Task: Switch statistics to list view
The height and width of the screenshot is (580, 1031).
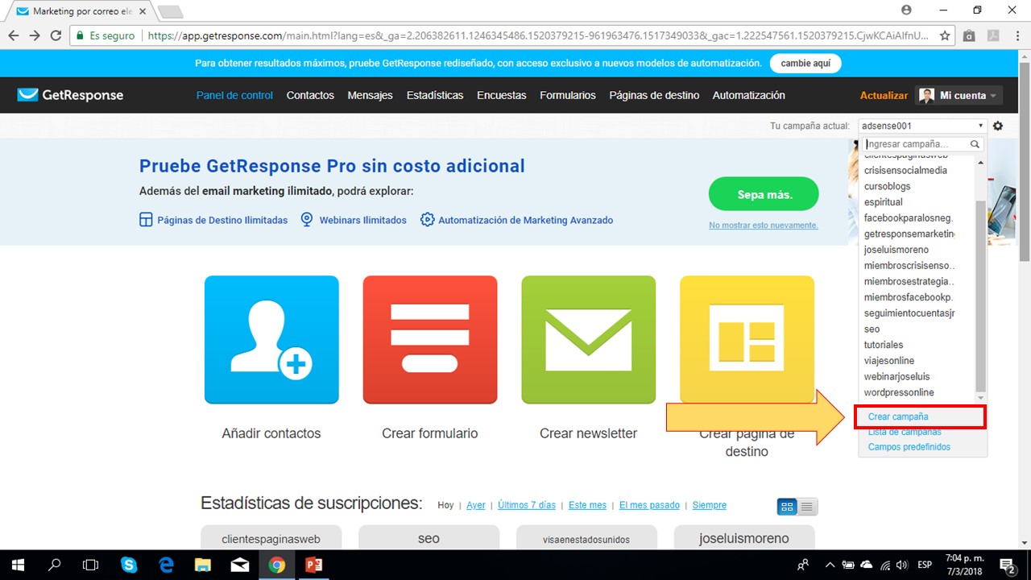Action: coord(808,507)
